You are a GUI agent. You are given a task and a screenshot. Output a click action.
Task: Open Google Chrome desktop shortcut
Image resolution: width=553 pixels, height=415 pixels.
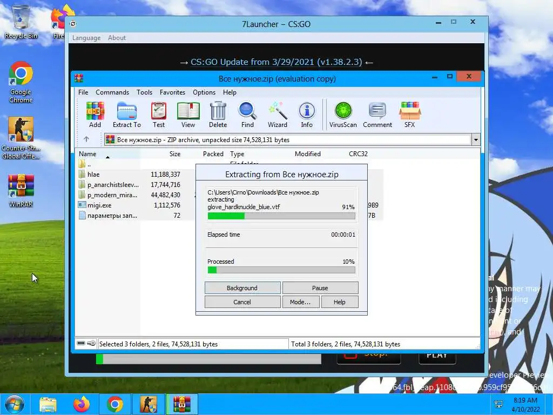[x=21, y=82]
